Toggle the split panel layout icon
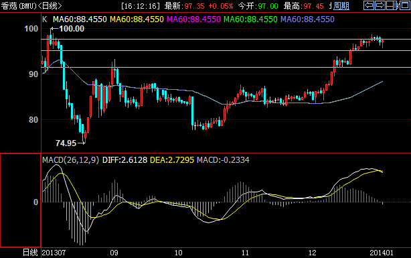This screenshot has height=258, width=411. click(392, 5)
